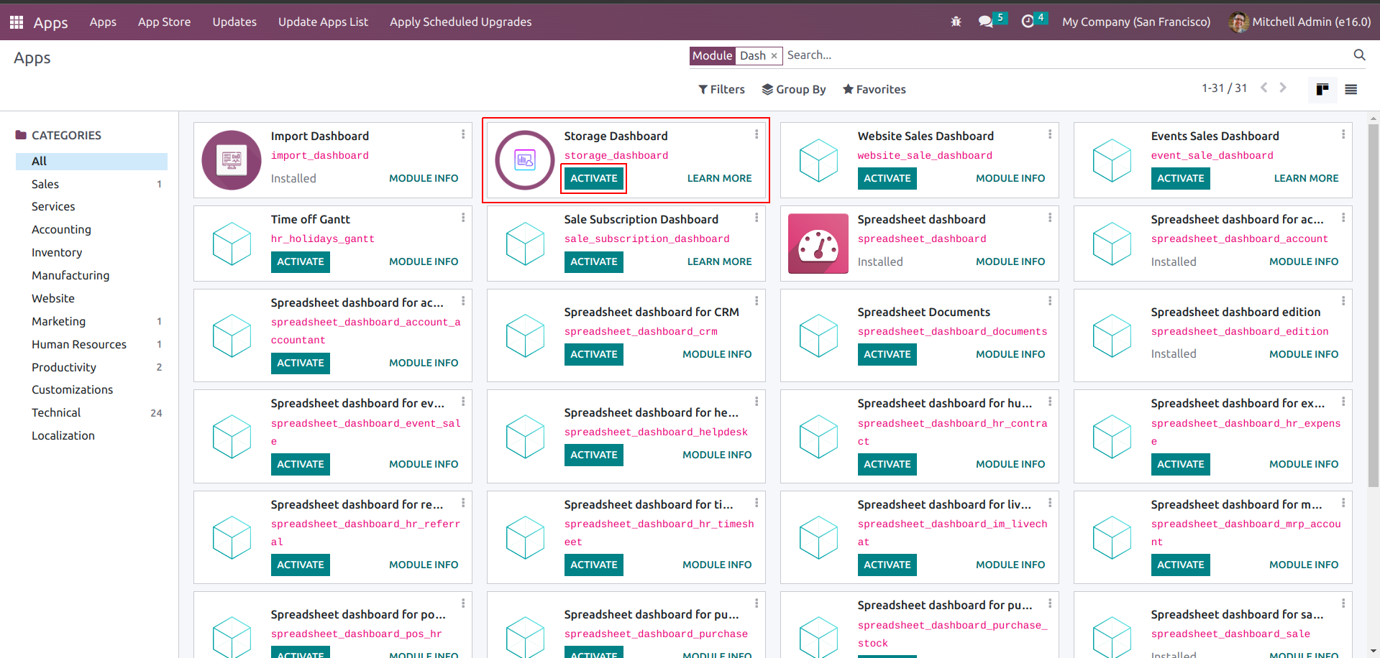Click the search magnifier icon
This screenshot has width=1380, height=658.
(1359, 55)
